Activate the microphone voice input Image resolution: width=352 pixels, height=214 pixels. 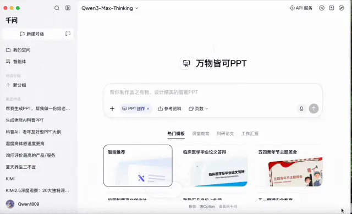tap(301, 109)
